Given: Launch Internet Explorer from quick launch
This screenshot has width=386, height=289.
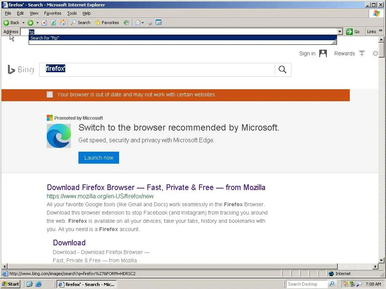Looking at the screenshot, I should 39,284.
